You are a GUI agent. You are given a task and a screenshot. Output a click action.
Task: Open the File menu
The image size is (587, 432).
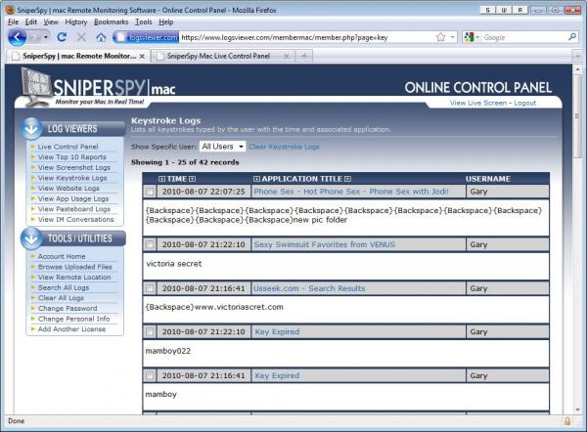point(13,22)
